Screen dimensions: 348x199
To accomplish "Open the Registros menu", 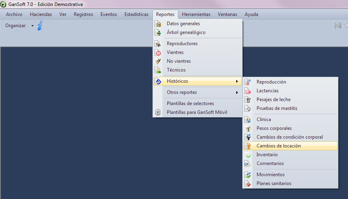I will click(83, 14).
